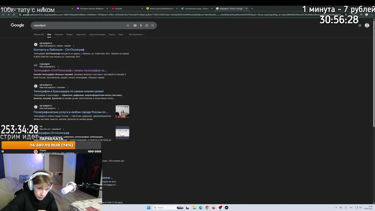This screenshot has width=375, height=211.
Task: Show hidden tray icons chevron
Action: (336, 207)
